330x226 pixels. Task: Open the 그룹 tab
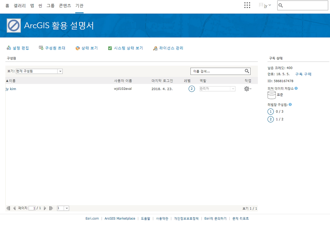coord(51,5)
